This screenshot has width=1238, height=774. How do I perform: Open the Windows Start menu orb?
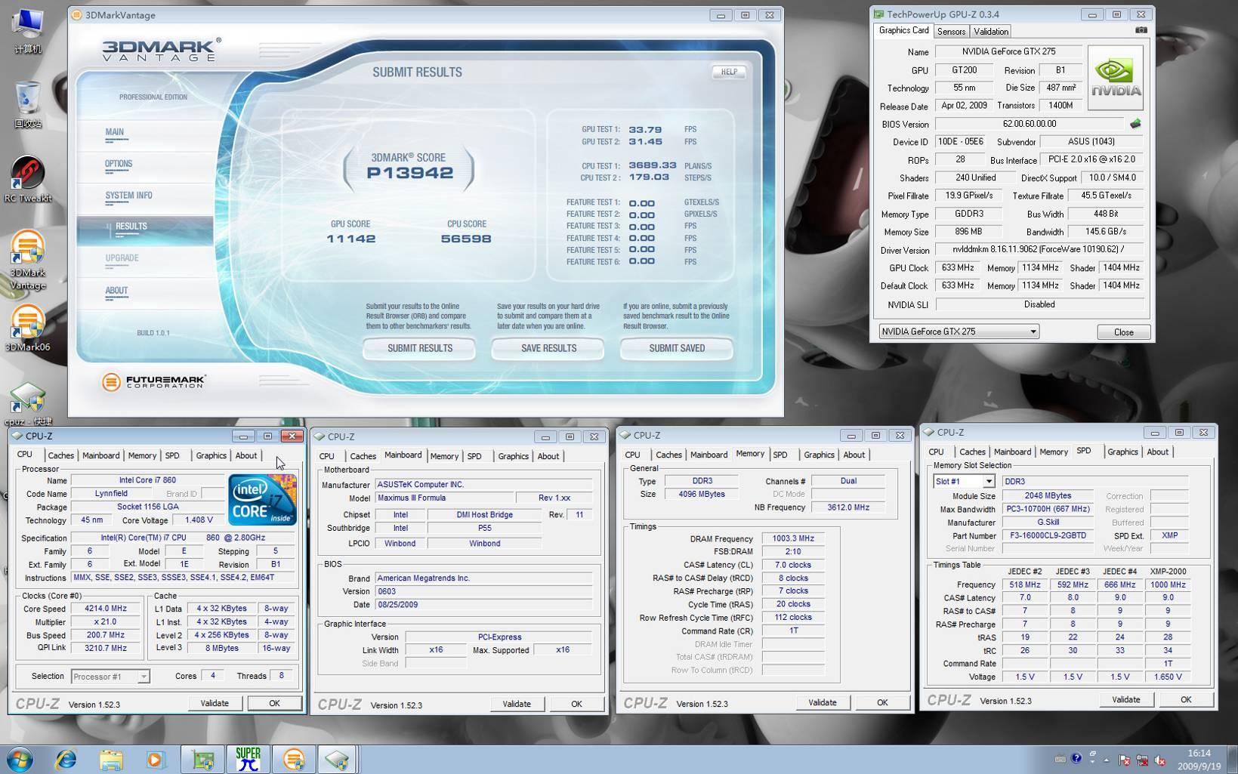(x=19, y=759)
